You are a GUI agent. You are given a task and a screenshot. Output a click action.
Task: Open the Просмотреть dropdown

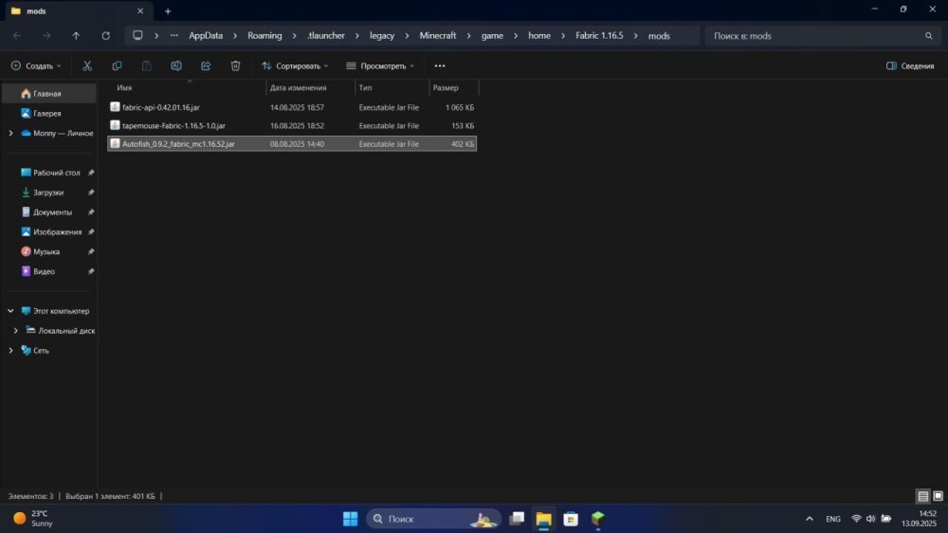(380, 66)
